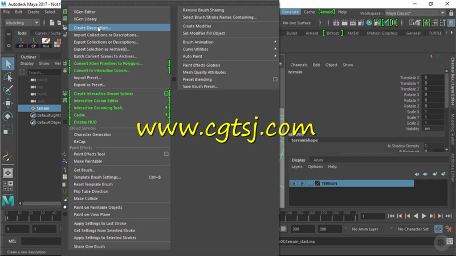Image resolution: width=456 pixels, height=256 pixels.
Task: Choose the Paint selection tool
Action: pyautogui.click(x=8, y=90)
